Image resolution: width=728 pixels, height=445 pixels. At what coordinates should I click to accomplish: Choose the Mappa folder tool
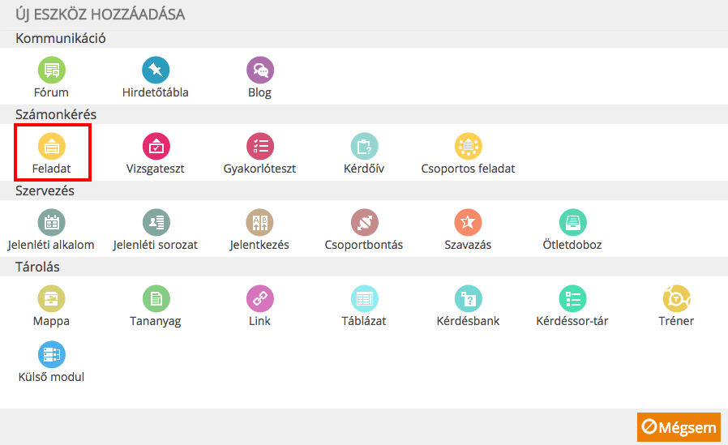click(52, 298)
